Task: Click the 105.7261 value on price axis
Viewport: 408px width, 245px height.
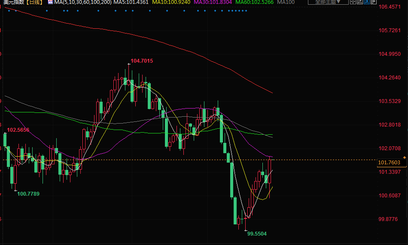Action: click(x=390, y=30)
